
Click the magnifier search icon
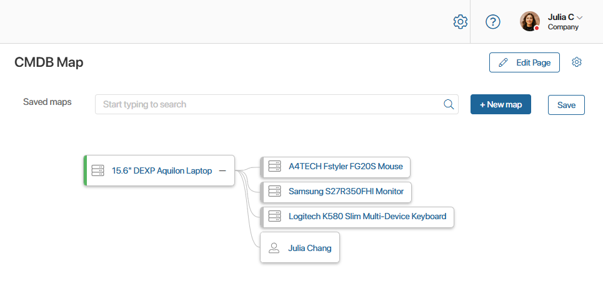point(449,104)
